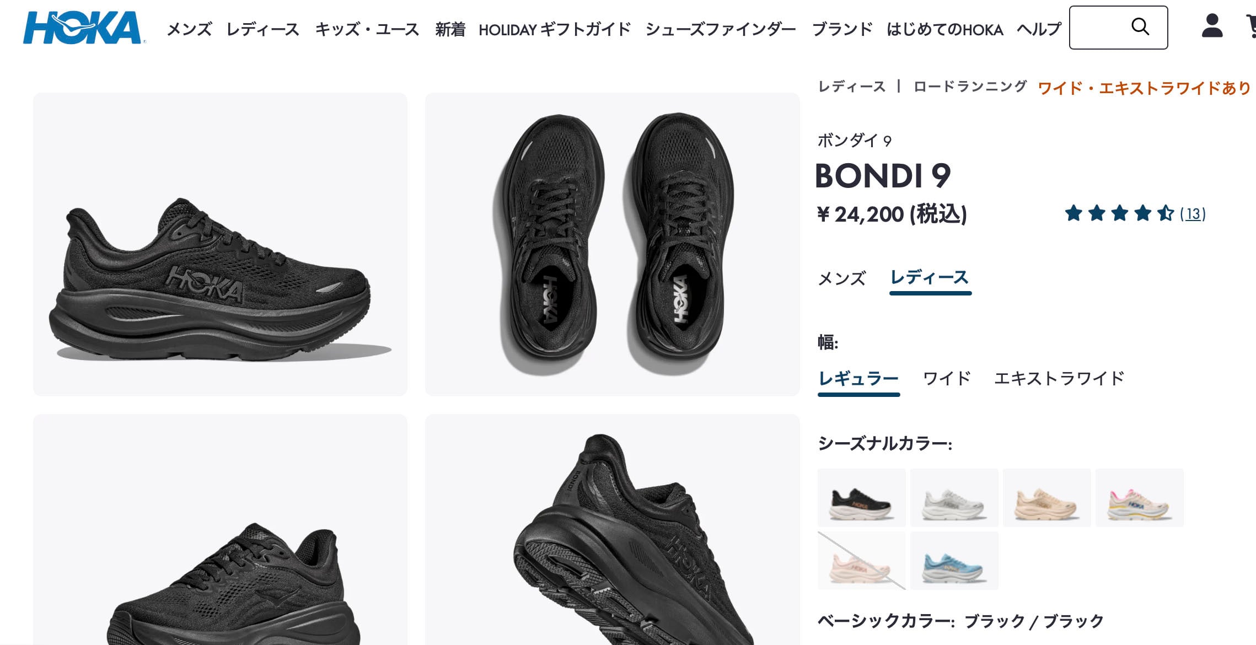The width and height of the screenshot is (1256, 645).
Task: Open the shopping cart icon
Action: (1250, 26)
